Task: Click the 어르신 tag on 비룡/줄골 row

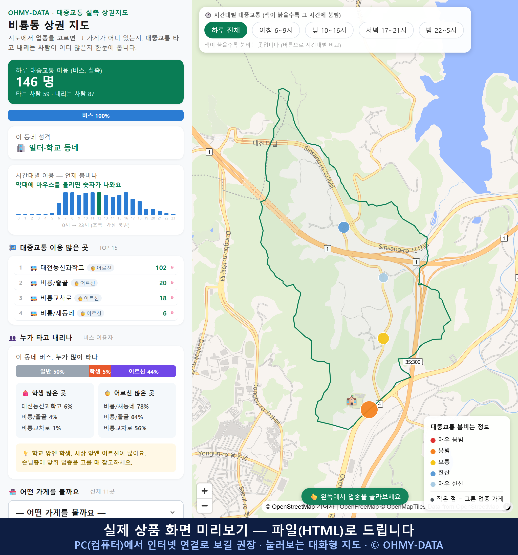Action: tap(84, 283)
